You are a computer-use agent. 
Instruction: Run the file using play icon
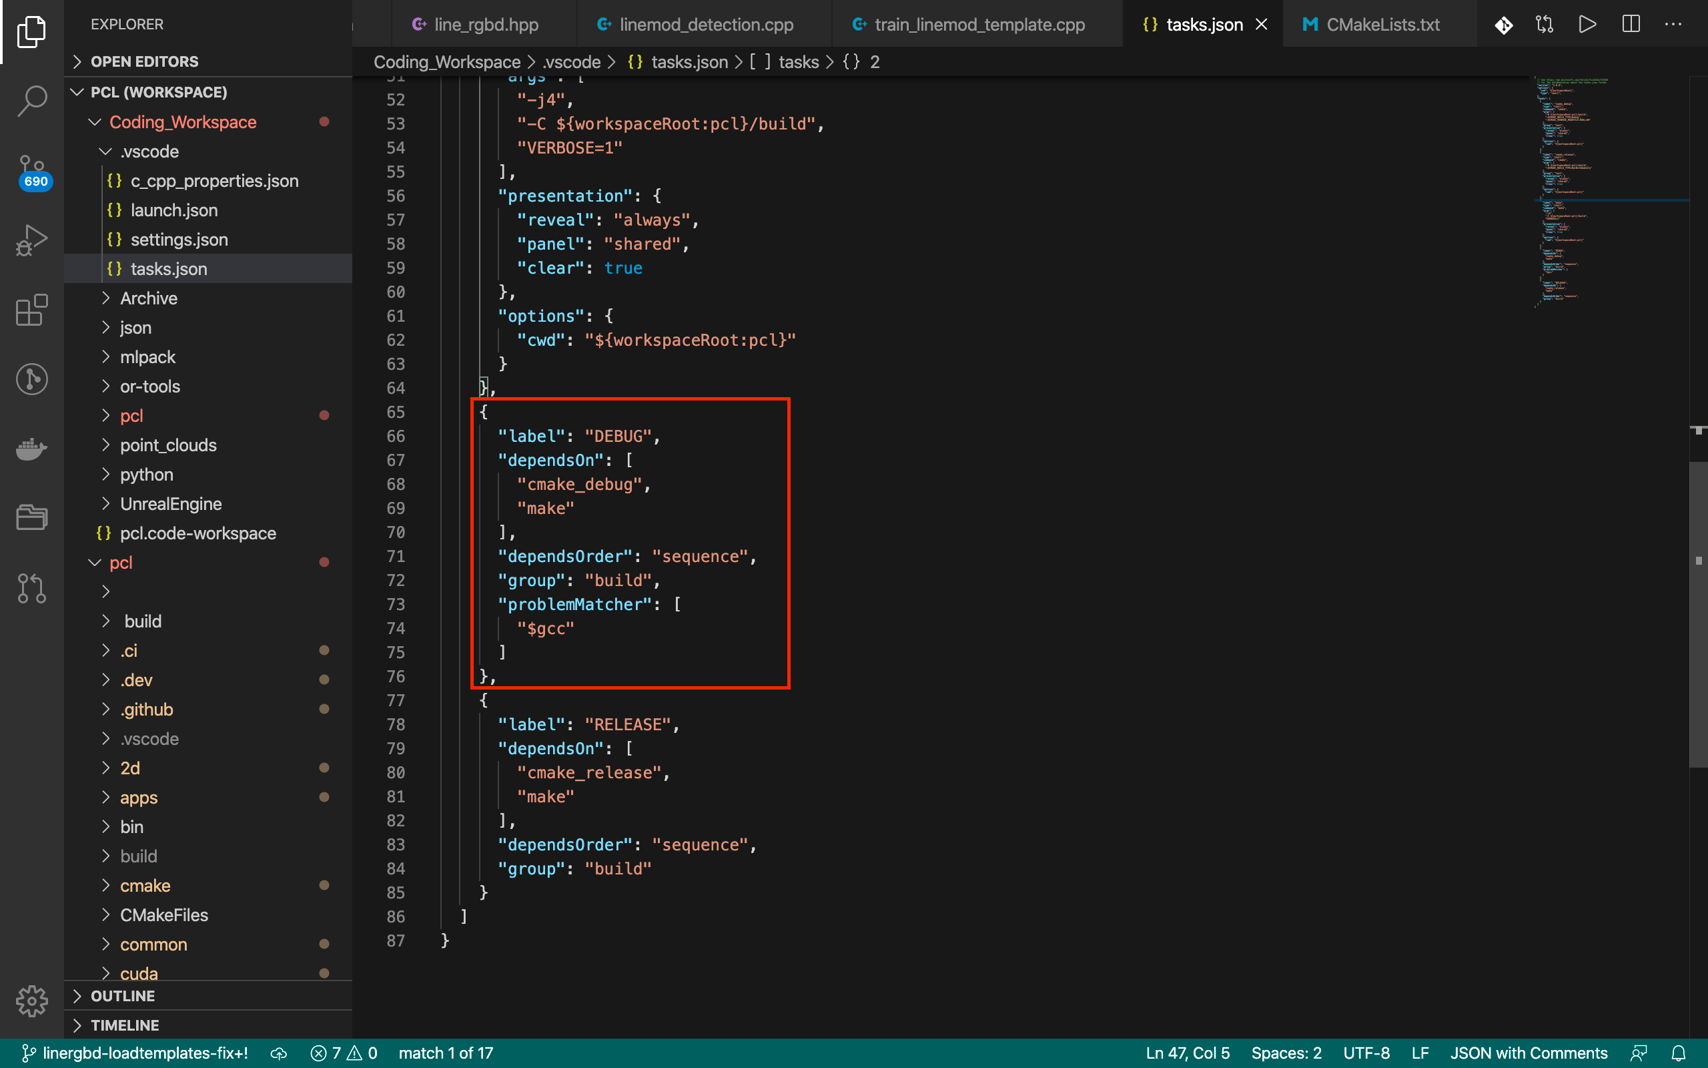1587,25
